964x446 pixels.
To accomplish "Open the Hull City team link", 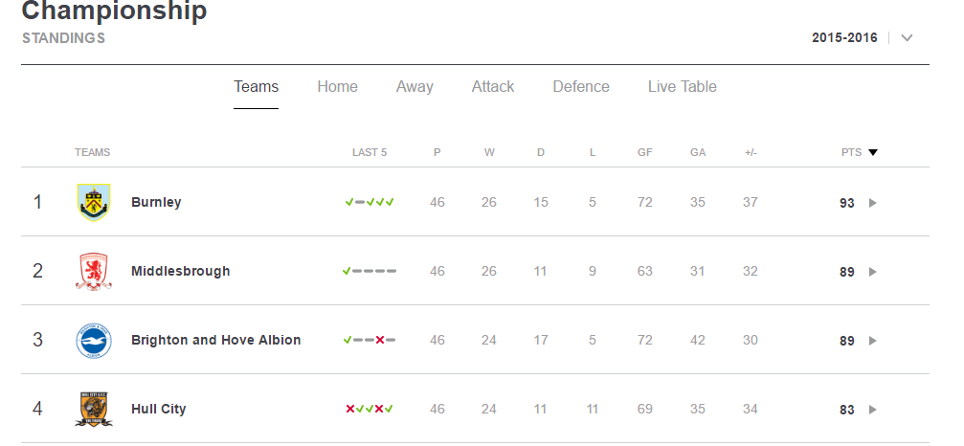I will point(159,409).
